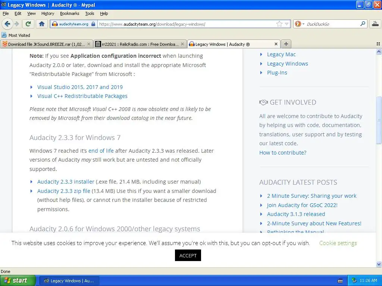Open the DuckDuckGo search engine selector

click(x=300, y=24)
